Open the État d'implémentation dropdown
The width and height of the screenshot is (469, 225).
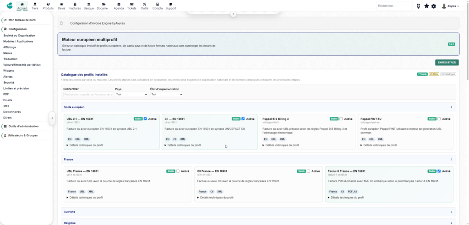pyautogui.click(x=167, y=94)
